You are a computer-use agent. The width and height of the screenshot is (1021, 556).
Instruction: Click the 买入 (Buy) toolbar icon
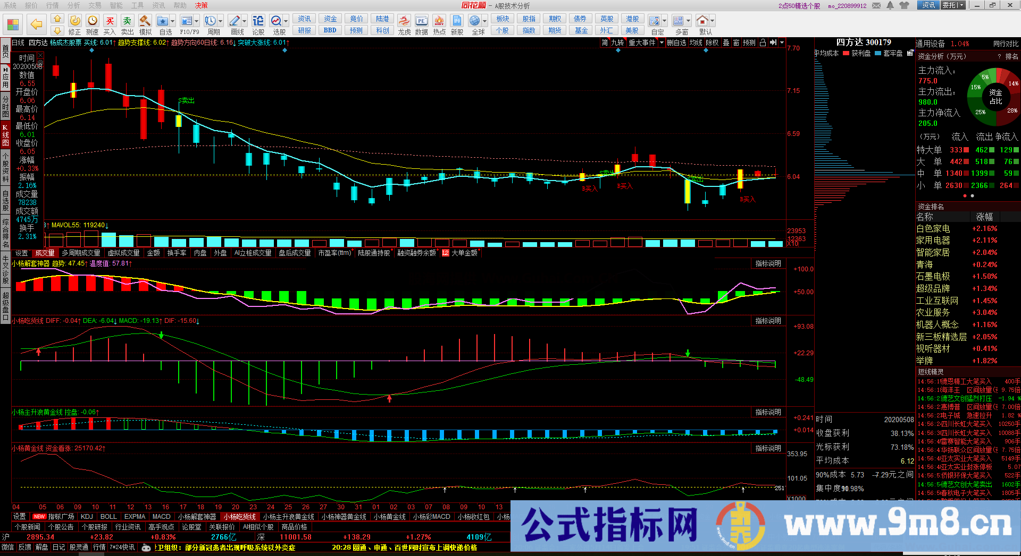click(x=110, y=21)
